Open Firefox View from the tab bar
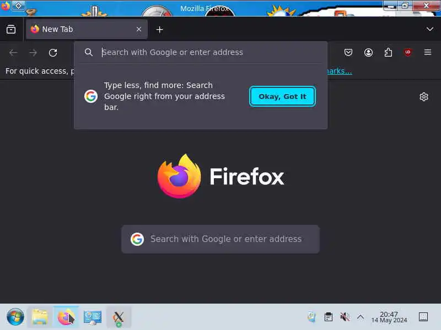 [x=11, y=29]
